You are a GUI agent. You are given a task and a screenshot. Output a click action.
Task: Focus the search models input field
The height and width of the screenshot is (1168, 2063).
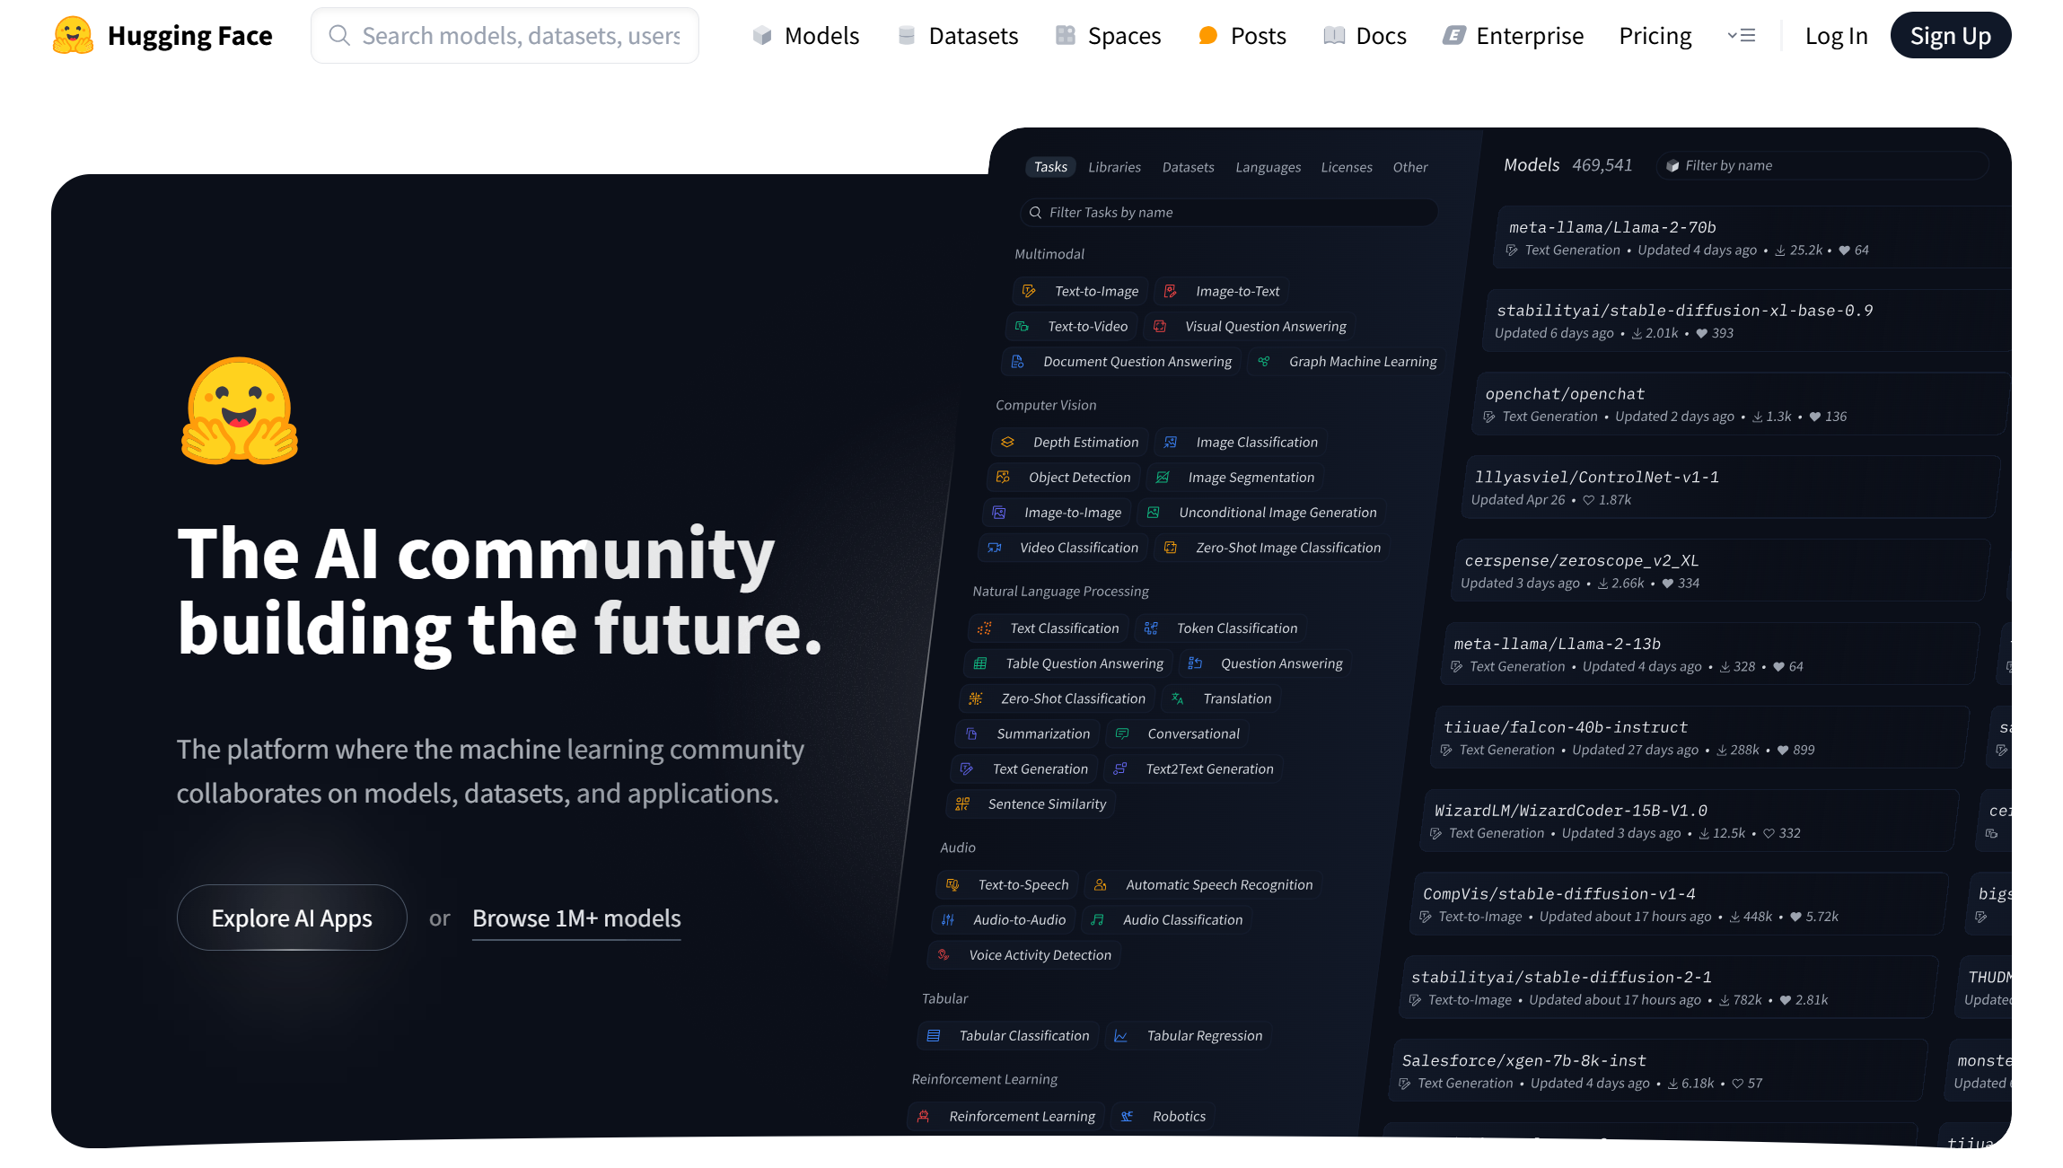(521, 36)
